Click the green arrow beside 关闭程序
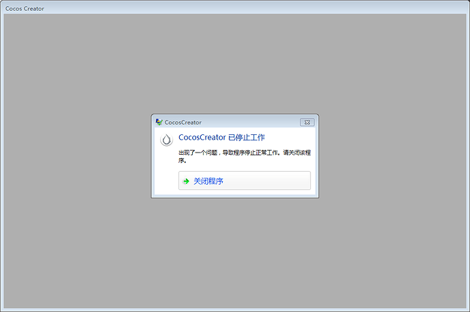 [186, 181]
